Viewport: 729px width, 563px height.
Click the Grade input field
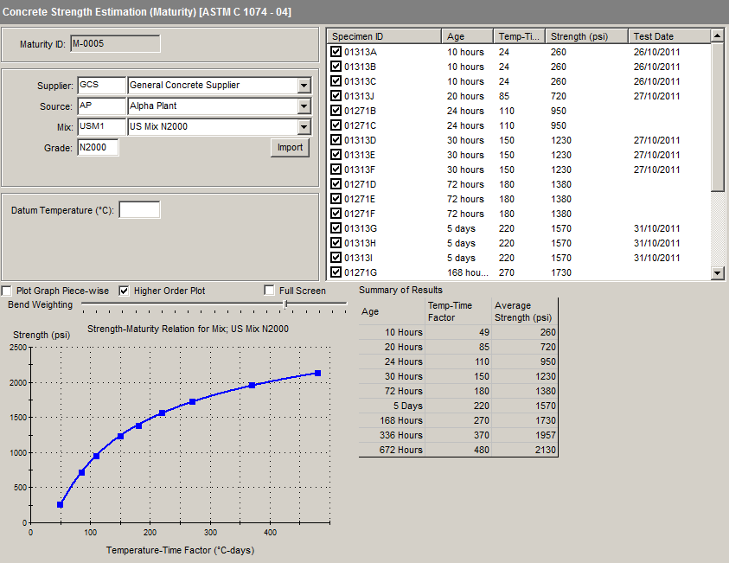(97, 148)
